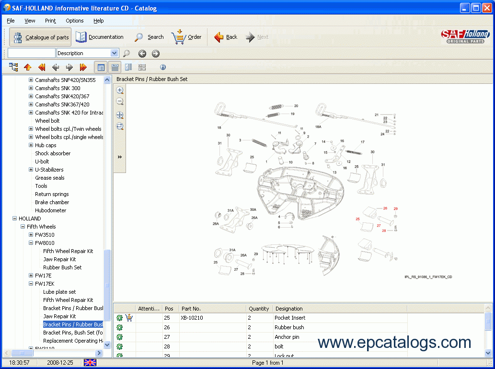
Task: Open the Options menu
Action: coord(74,21)
